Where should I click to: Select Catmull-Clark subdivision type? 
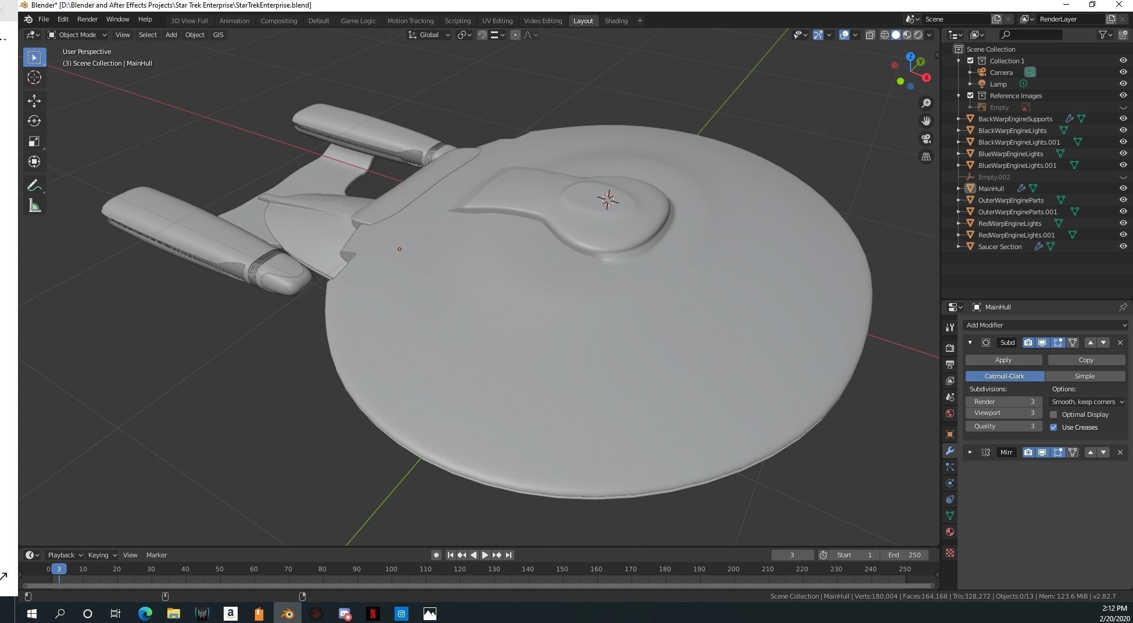(1005, 376)
